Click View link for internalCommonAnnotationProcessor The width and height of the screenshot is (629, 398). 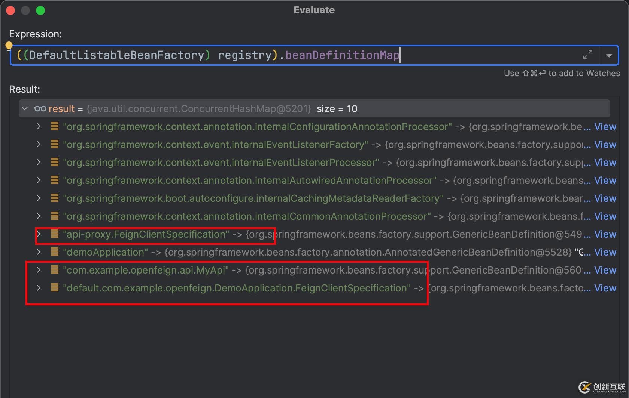(x=605, y=216)
